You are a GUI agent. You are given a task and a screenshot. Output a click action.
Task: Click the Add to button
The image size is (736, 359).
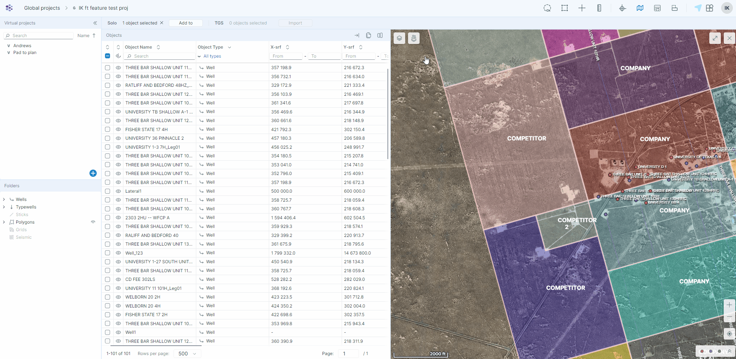coord(185,23)
